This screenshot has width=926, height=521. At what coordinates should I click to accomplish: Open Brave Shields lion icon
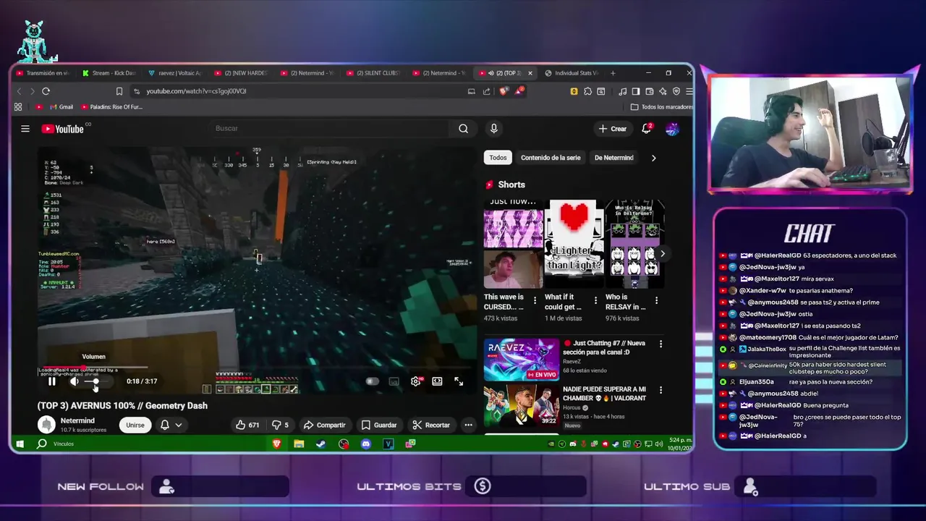point(504,90)
